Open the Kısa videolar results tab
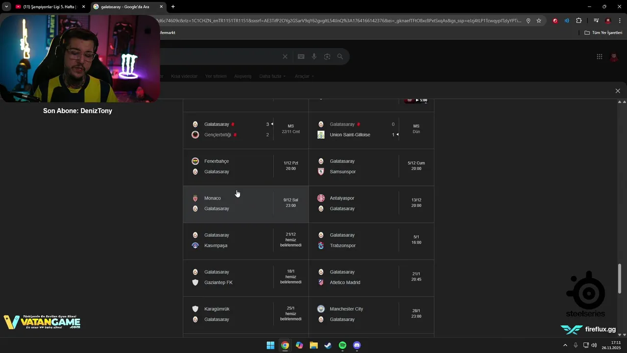Screen dimensions: 627x353 (184, 76)
